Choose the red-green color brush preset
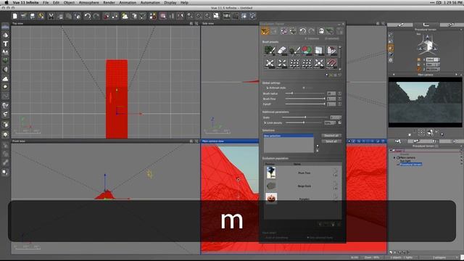Image resolution: width=464 pixels, height=261 pixels. click(x=307, y=51)
